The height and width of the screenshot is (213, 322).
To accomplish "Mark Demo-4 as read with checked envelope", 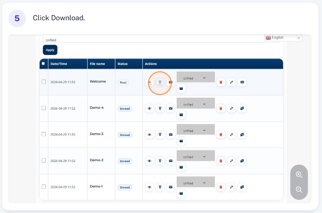I will [242, 108].
